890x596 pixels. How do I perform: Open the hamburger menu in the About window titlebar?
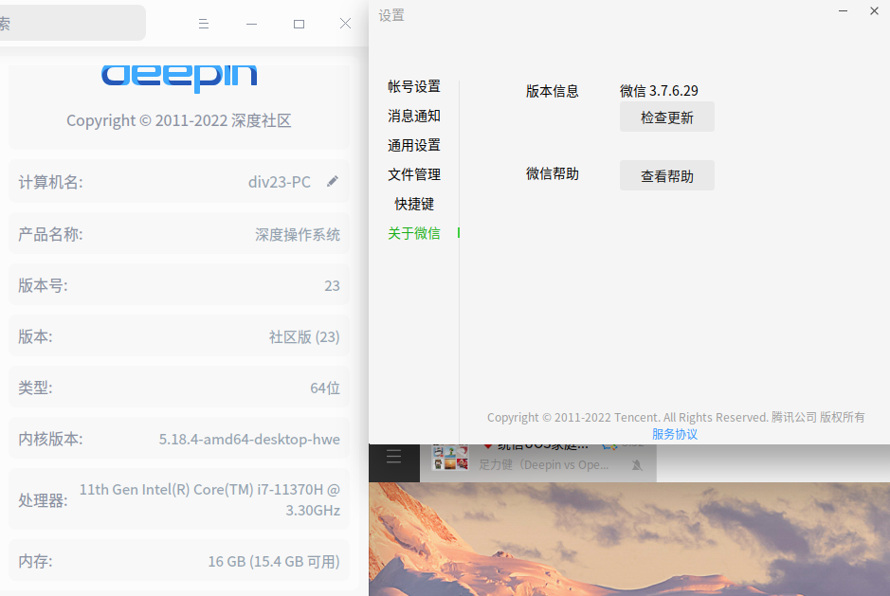(x=204, y=24)
